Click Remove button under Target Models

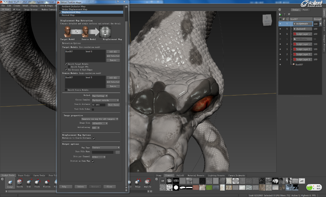[x=113, y=60]
